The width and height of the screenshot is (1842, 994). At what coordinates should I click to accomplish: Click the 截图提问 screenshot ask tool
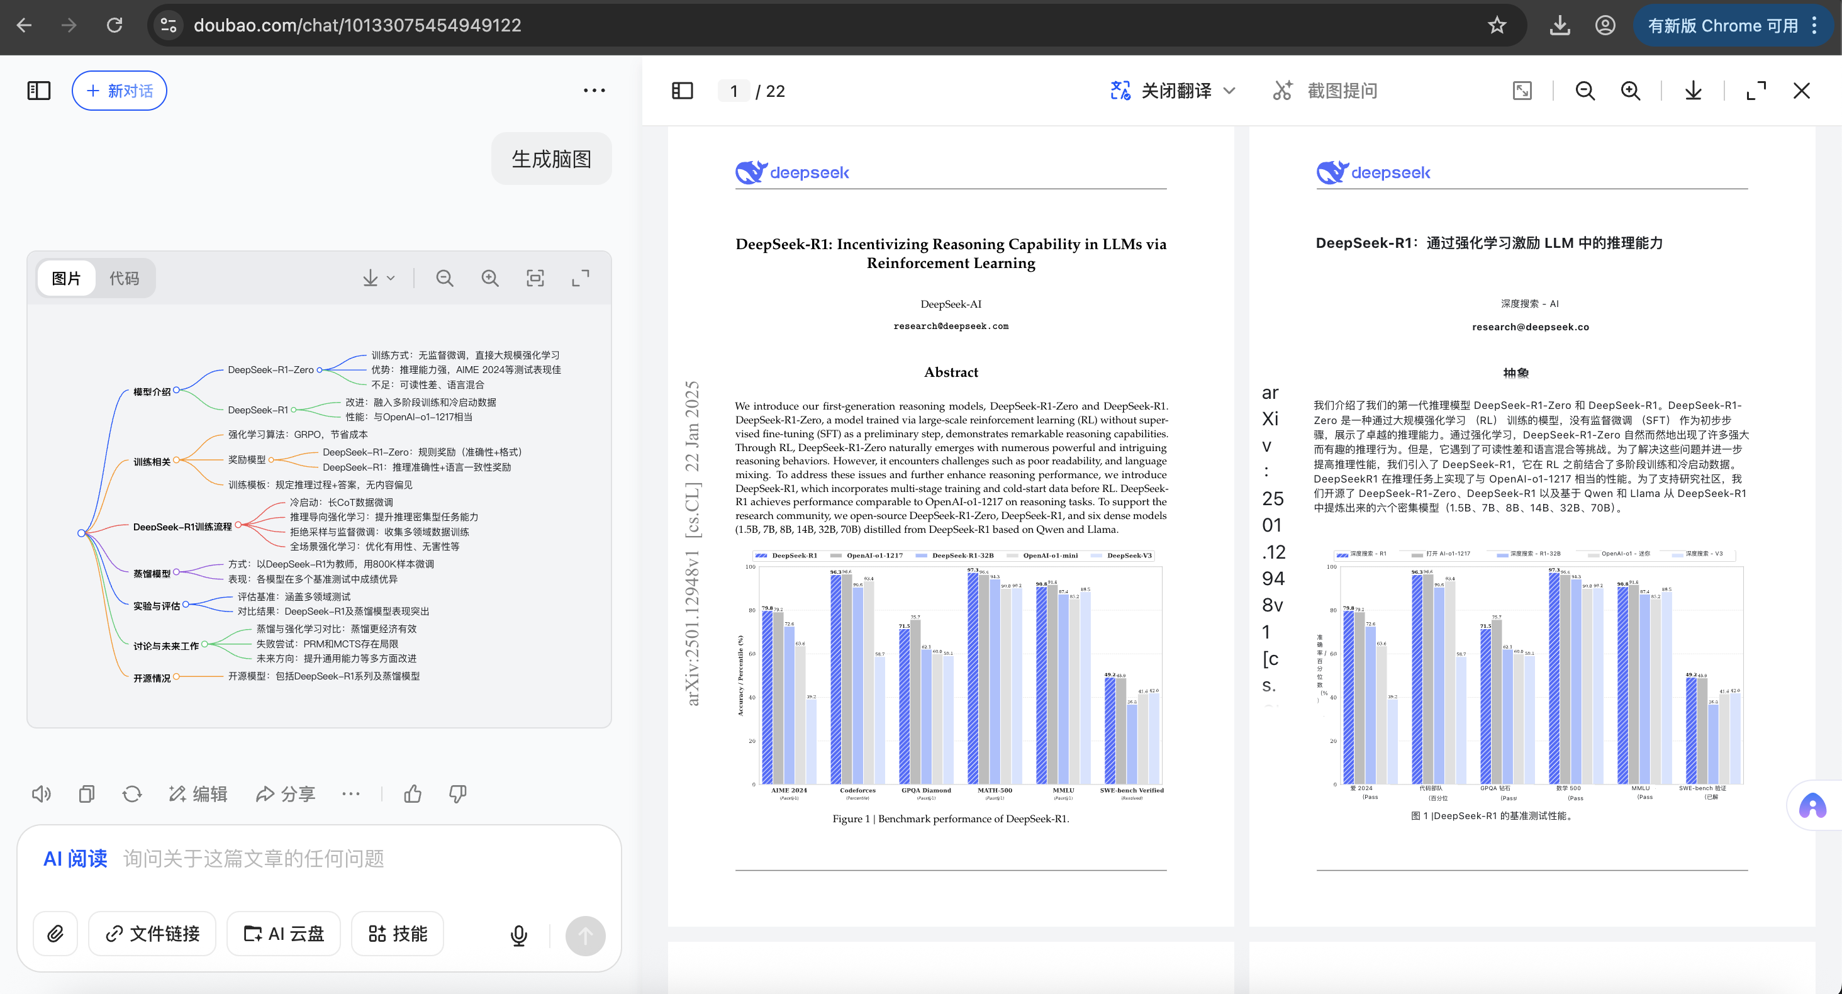1325,91
